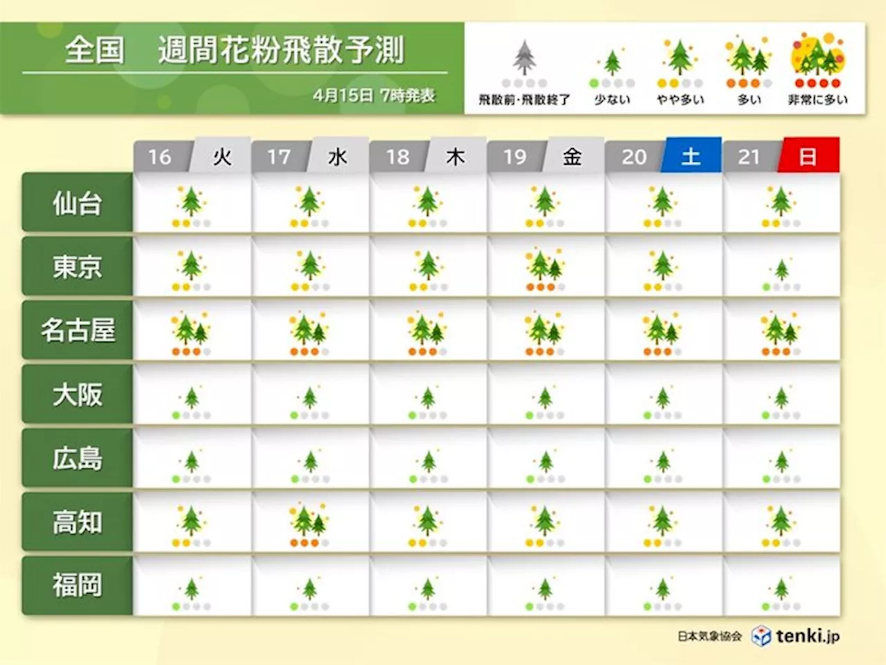The image size is (886, 665).
Task: Select Nagoya's pollen icon for Sunday 21
Action: (781, 334)
